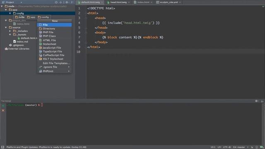Click the hide Project panel icon

[x=72, y=2]
